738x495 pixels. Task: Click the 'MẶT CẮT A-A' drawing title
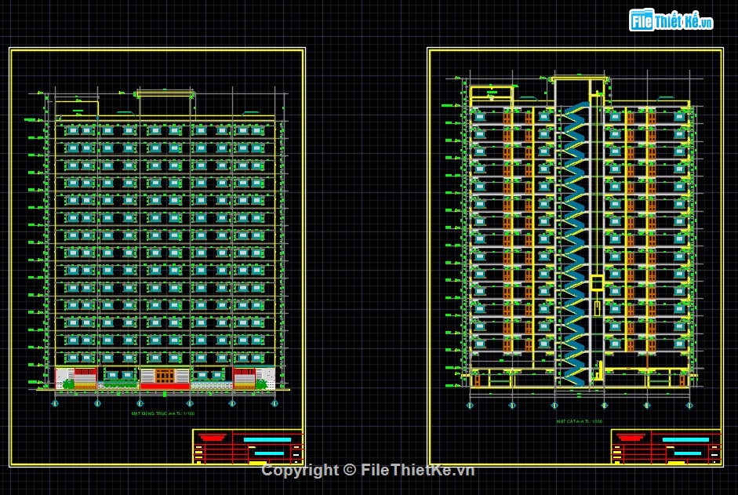pyautogui.click(x=580, y=421)
